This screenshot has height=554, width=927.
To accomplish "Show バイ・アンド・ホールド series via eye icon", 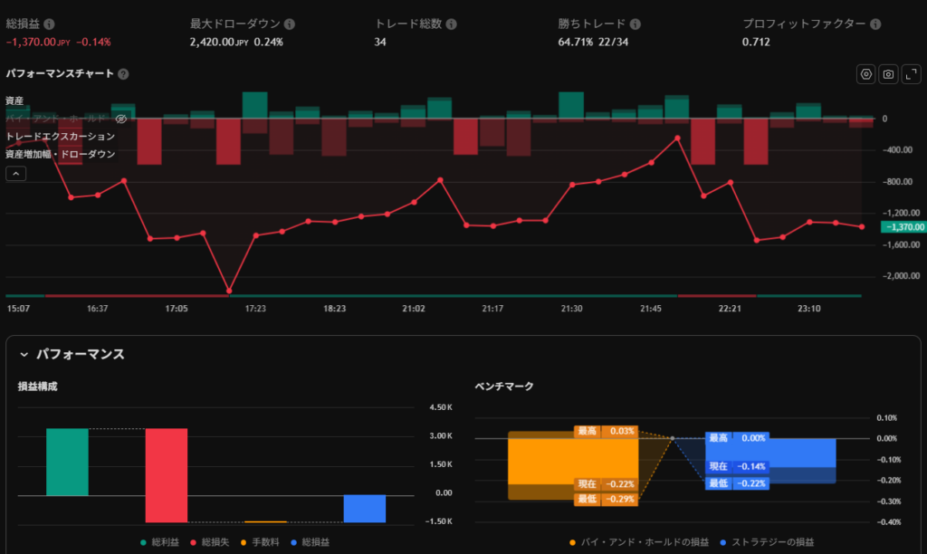I will 121,119.
